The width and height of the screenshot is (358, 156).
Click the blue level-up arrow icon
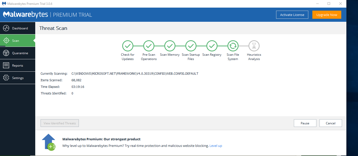click(49, 142)
